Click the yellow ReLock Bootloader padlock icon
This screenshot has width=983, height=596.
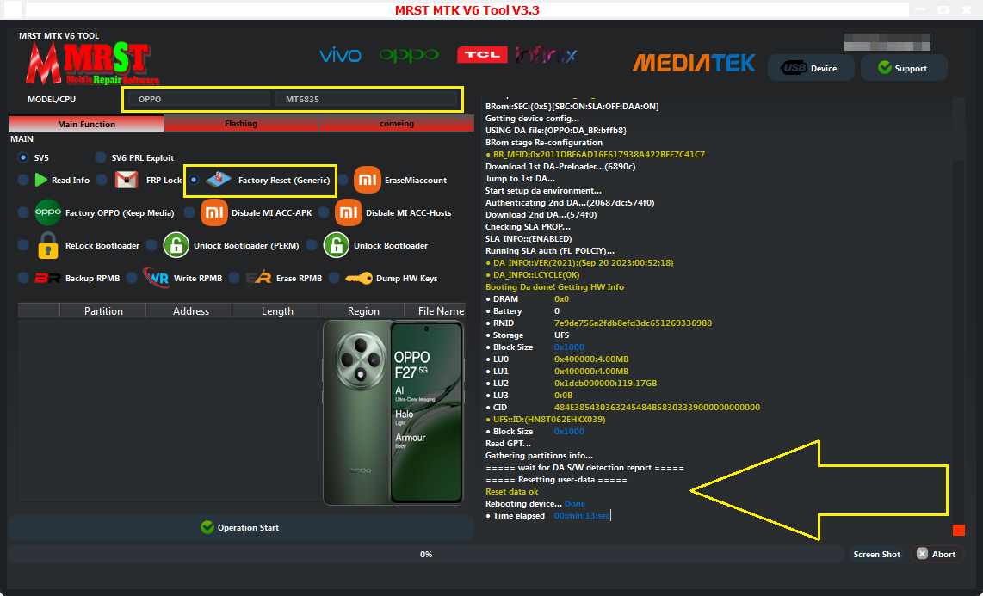click(48, 245)
